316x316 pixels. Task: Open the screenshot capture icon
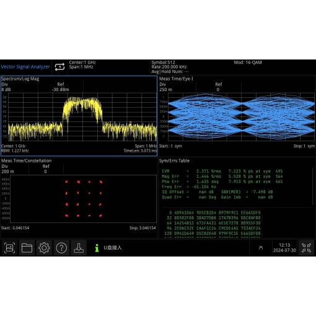pos(9,247)
